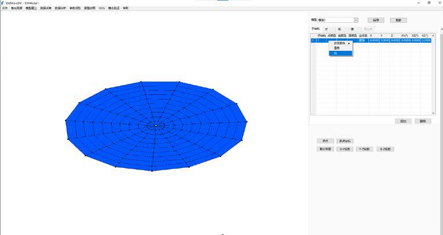This screenshot has height=235, width=443.
Task: Switch to the 子结构 tab
Action: (315, 28)
